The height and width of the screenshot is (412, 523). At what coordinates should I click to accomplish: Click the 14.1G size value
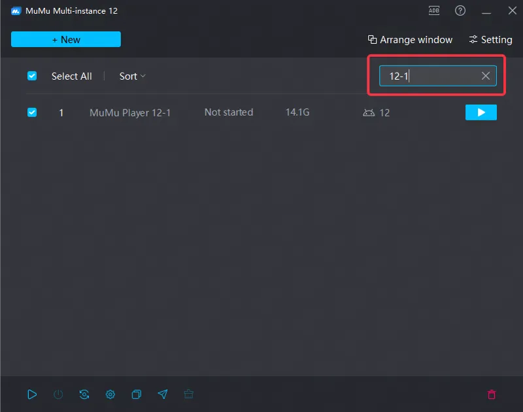tap(297, 112)
